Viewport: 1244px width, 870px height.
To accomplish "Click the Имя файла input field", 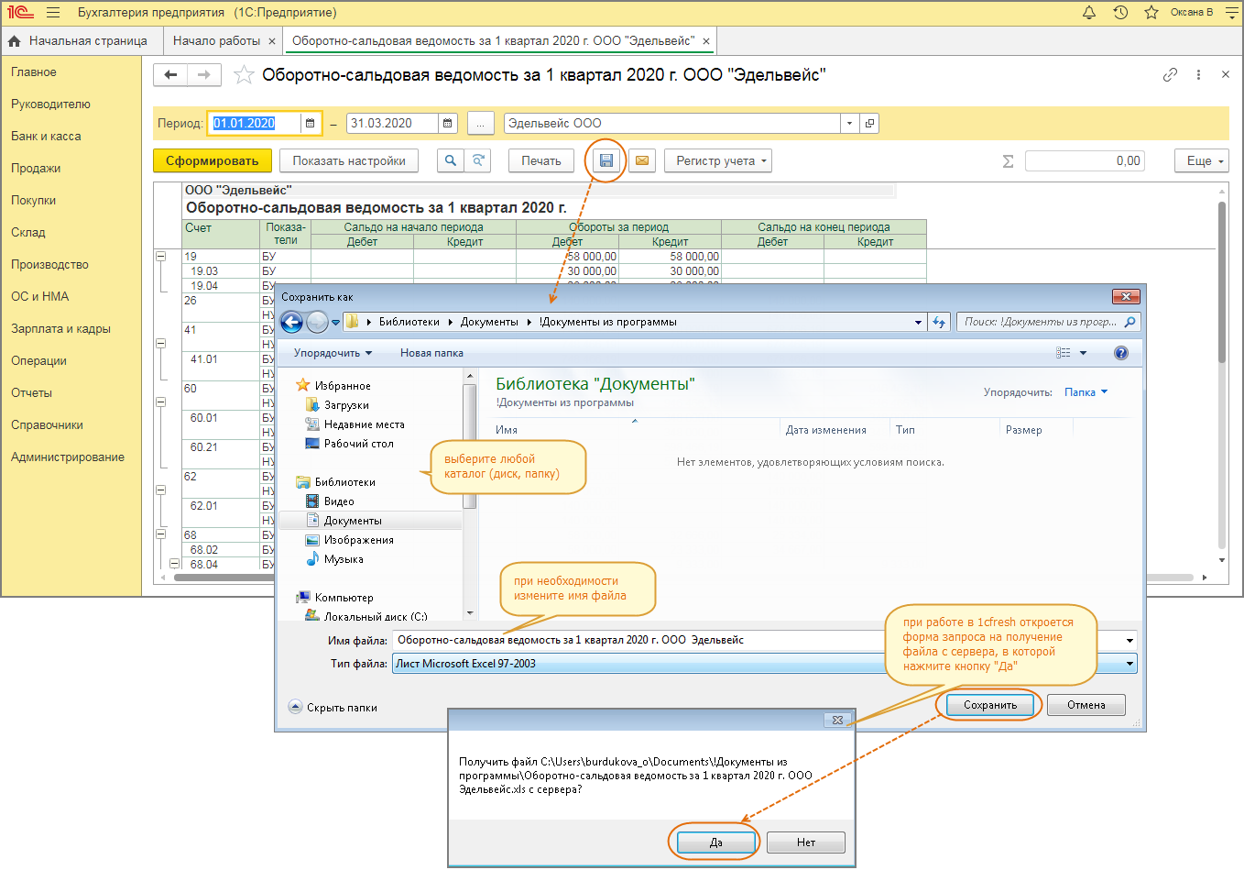I will [x=765, y=640].
